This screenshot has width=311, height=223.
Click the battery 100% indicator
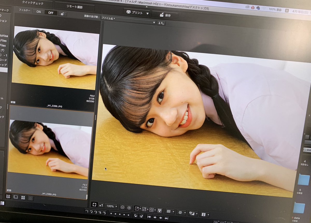tap(275, 9)
